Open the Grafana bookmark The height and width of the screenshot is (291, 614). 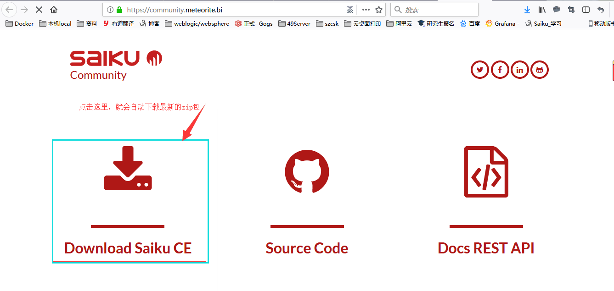pyautogui.click(x=502, y=23)
